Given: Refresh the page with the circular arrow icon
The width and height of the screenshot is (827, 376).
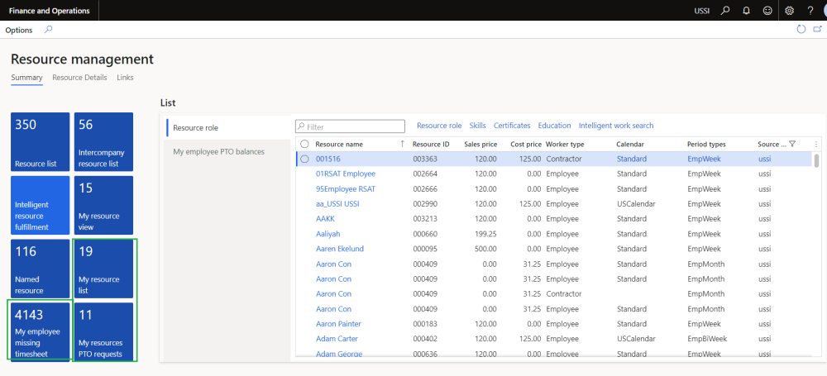Looking at the screenshot, I should tap(801, 29).
